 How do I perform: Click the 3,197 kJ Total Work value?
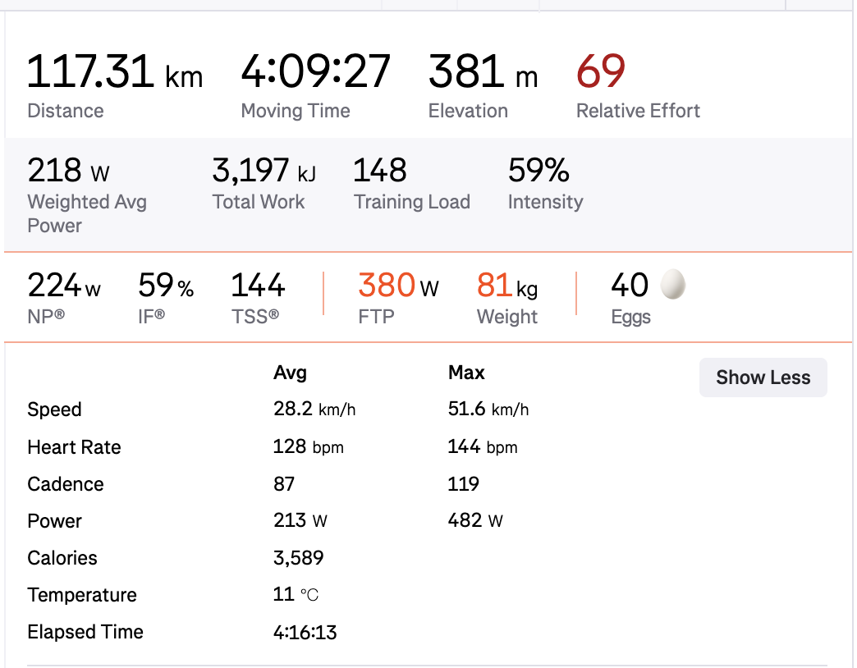[x=264, y=171]
